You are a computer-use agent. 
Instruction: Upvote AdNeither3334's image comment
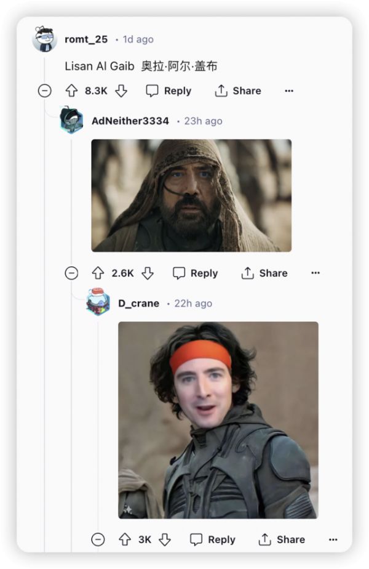98,273
